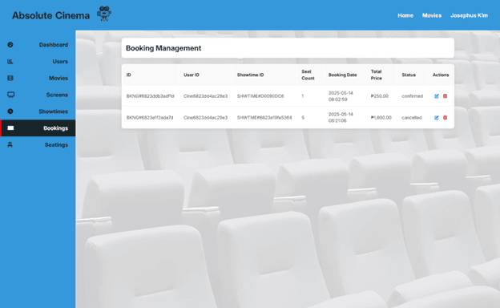
Task: Edit the cancelled booking BKNG#6823e1f2ada7d
Action: click(437, 117)
